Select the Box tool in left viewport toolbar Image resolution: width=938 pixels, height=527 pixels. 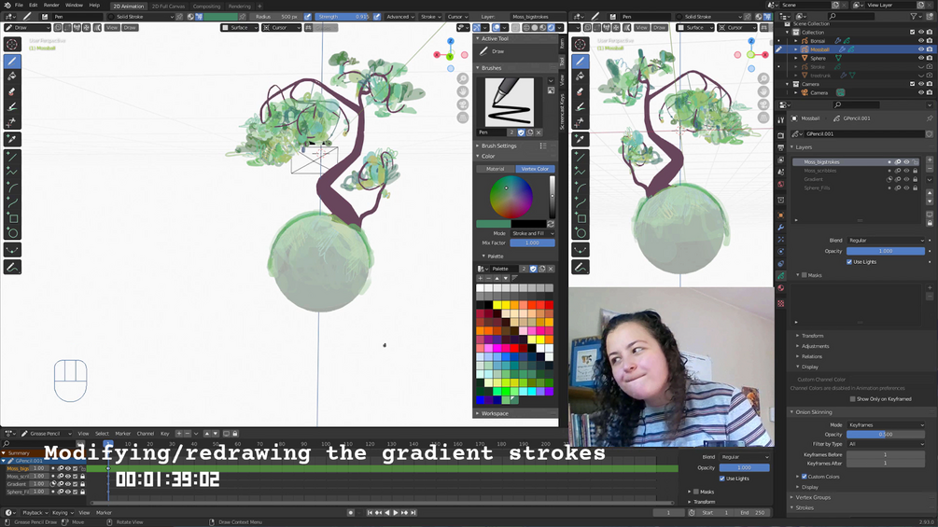[x=12, y=218]
